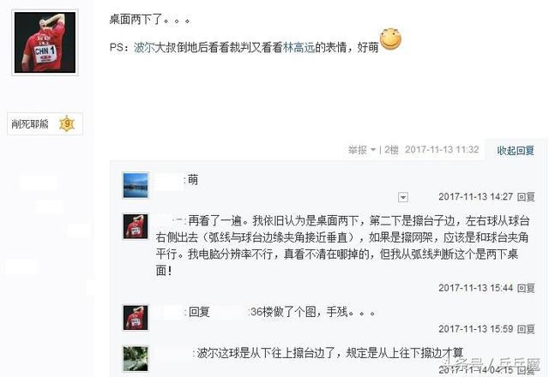This screenshot has height=377, width=549.
Task: Click the smiley face emoticon
Action: coord(390,39)
